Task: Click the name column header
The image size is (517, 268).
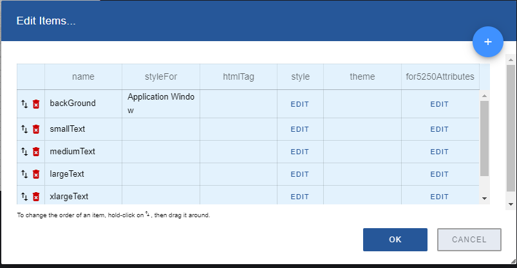Action: pos(83,76)
